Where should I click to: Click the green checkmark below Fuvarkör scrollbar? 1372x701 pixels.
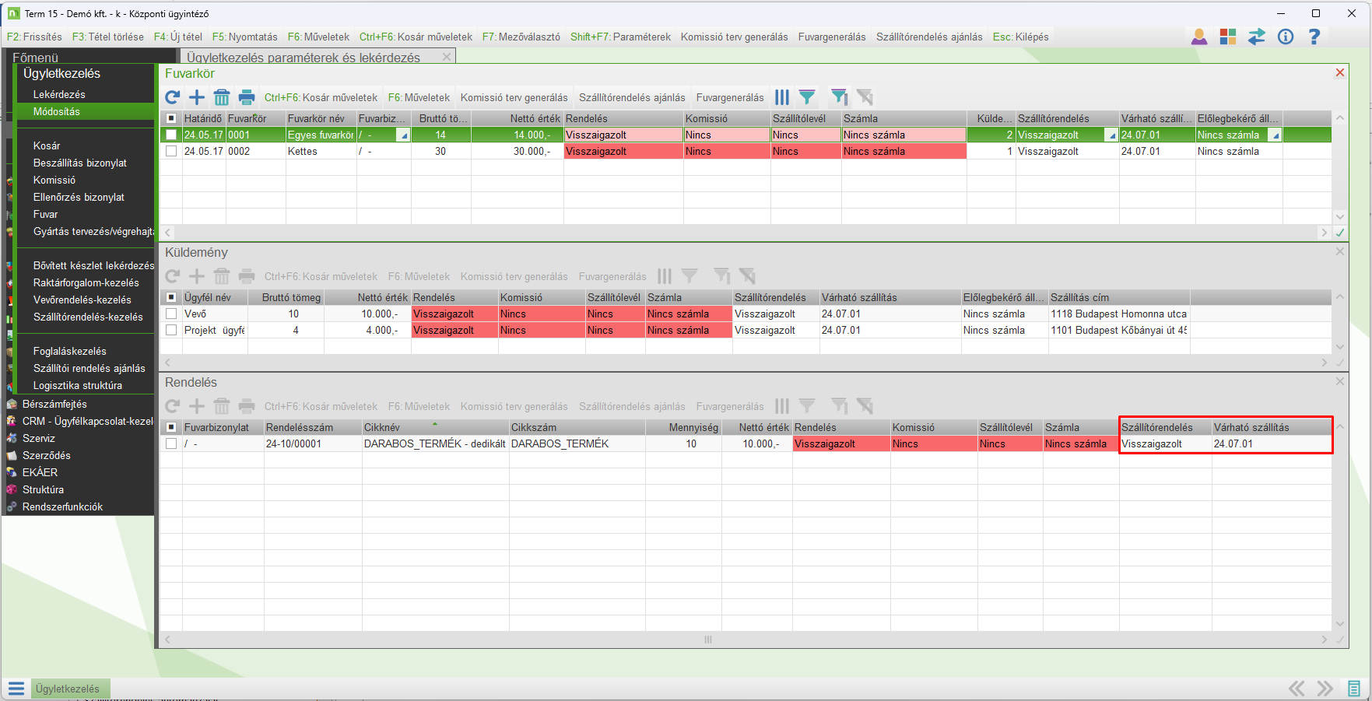click(x=1340, y=233)
